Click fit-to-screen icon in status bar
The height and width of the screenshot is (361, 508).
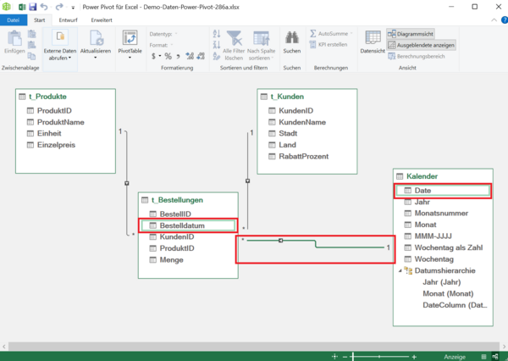[336, 357]
